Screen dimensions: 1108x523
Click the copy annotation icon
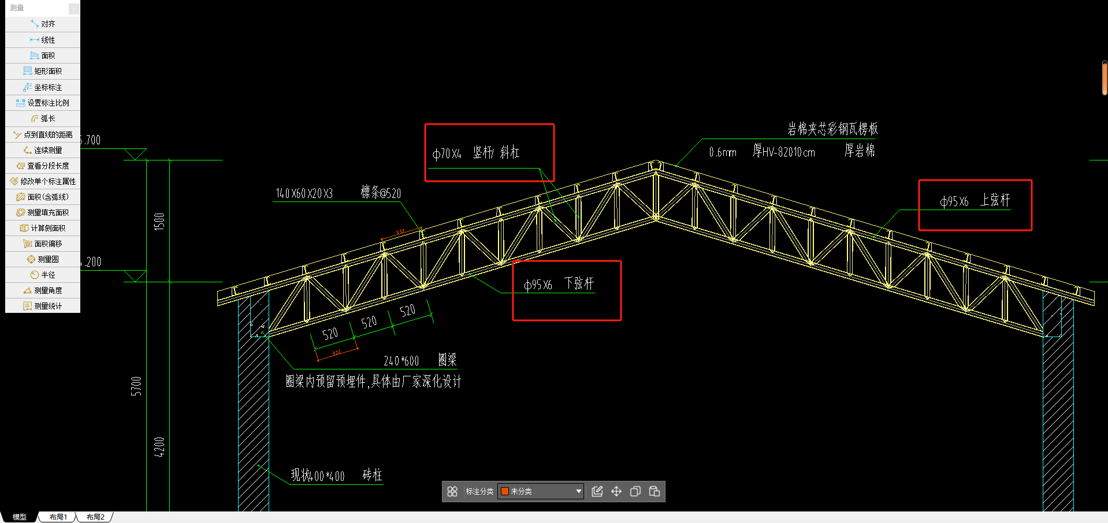[x=635, y=491]
